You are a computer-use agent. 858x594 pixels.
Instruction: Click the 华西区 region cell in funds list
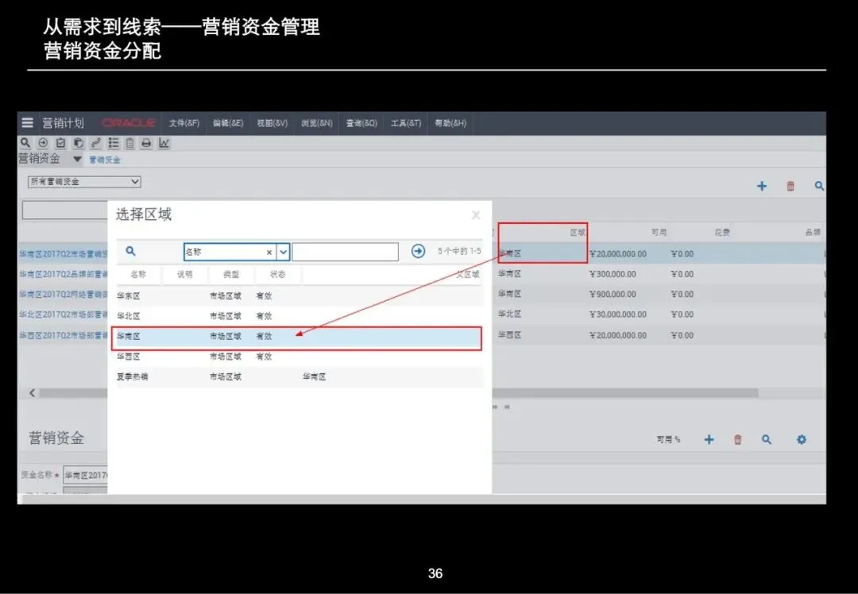[509, 335]
